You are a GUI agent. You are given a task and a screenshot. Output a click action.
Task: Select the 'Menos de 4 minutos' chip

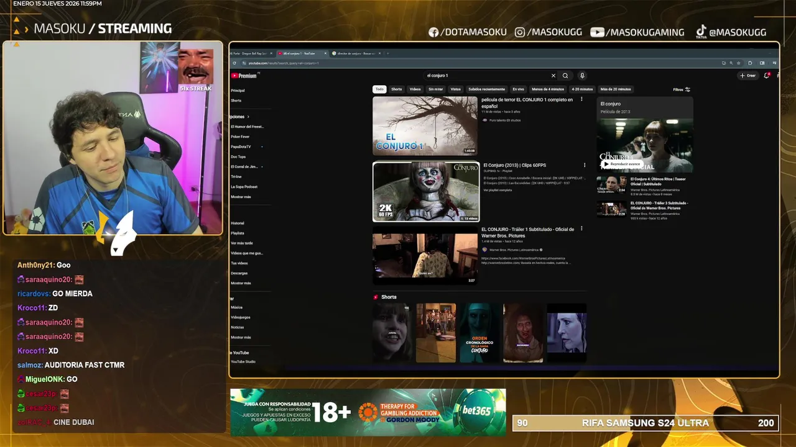[548, 89]
